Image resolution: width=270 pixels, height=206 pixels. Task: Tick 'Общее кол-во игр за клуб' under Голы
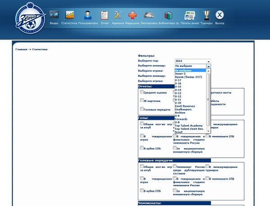(x=142, y=123)
